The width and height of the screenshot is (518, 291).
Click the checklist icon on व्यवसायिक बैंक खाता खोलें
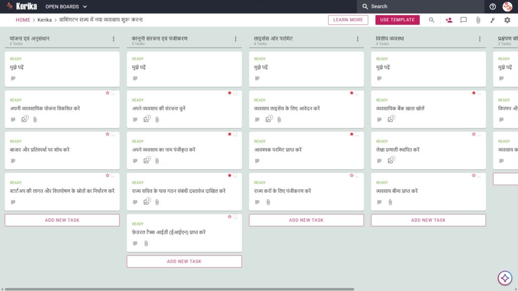coord(391,119)
